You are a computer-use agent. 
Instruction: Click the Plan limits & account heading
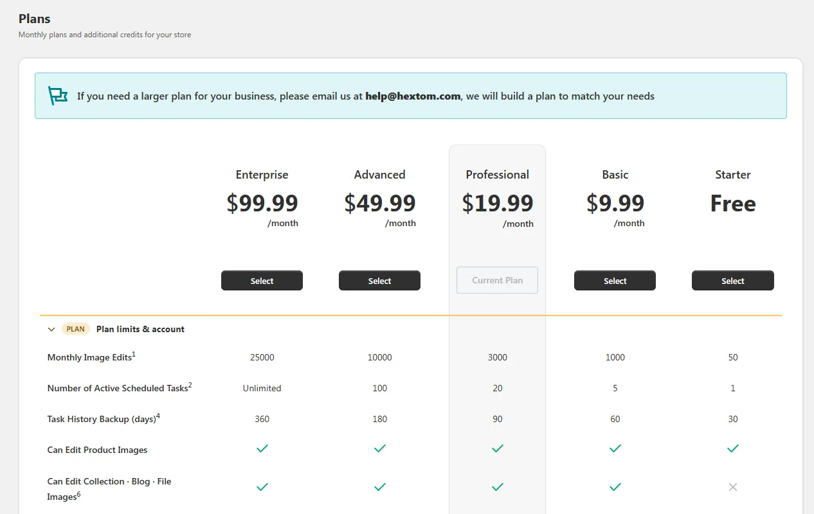140,329
